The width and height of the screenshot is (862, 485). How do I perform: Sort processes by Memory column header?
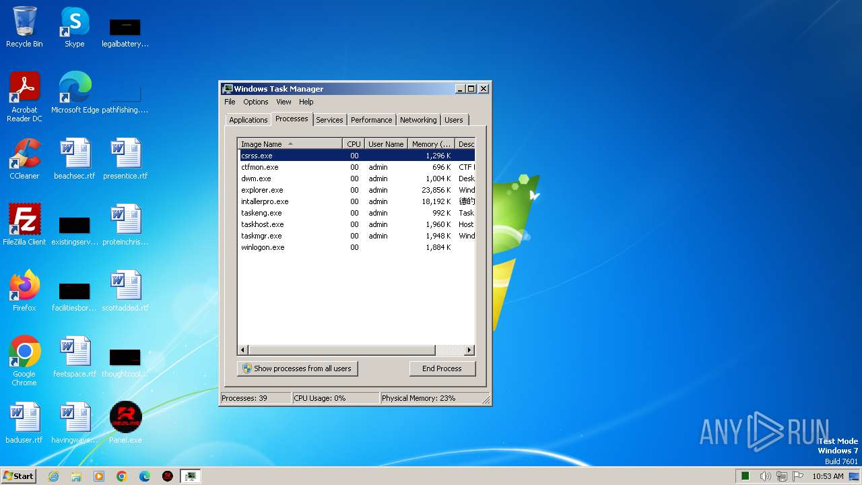431,143
